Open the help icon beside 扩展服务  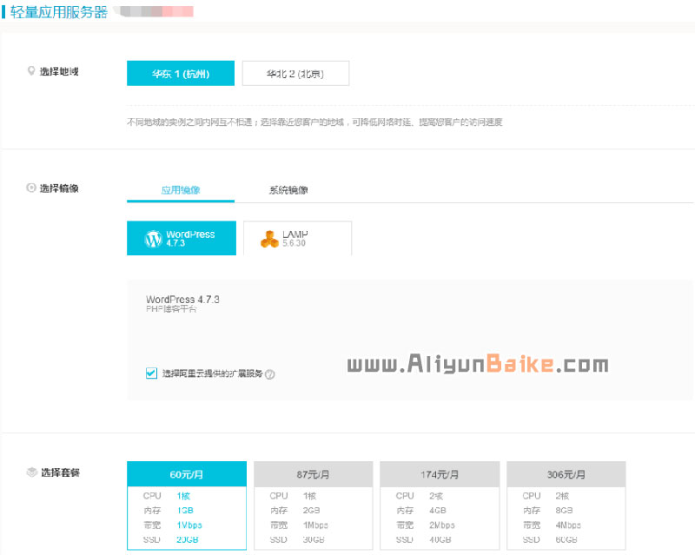(x=269, y=374)
